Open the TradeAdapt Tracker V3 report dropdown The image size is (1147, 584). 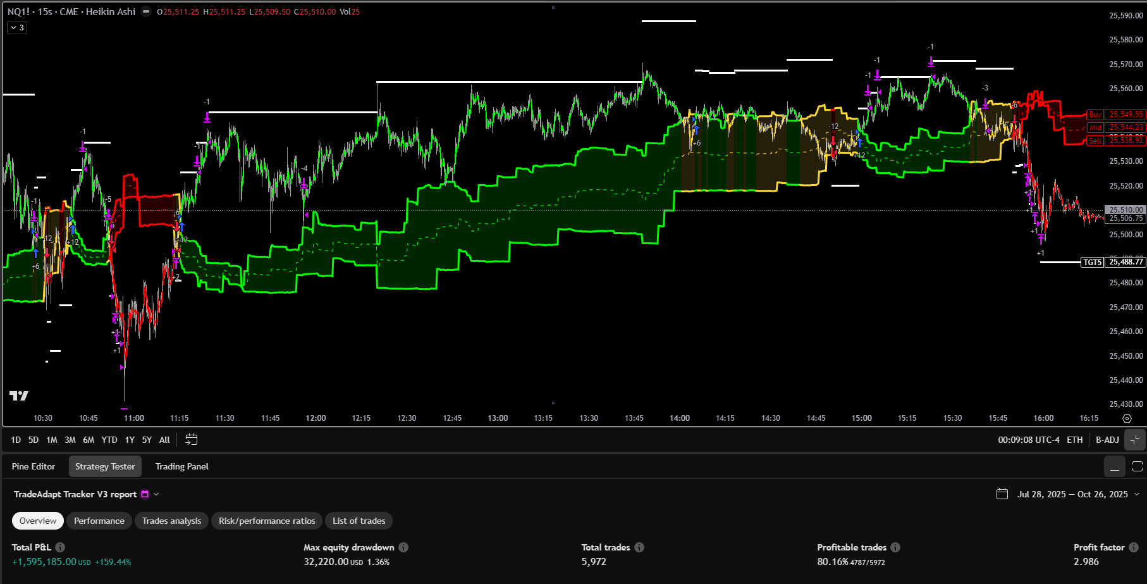pyautogui.click(x=156, y=494)
